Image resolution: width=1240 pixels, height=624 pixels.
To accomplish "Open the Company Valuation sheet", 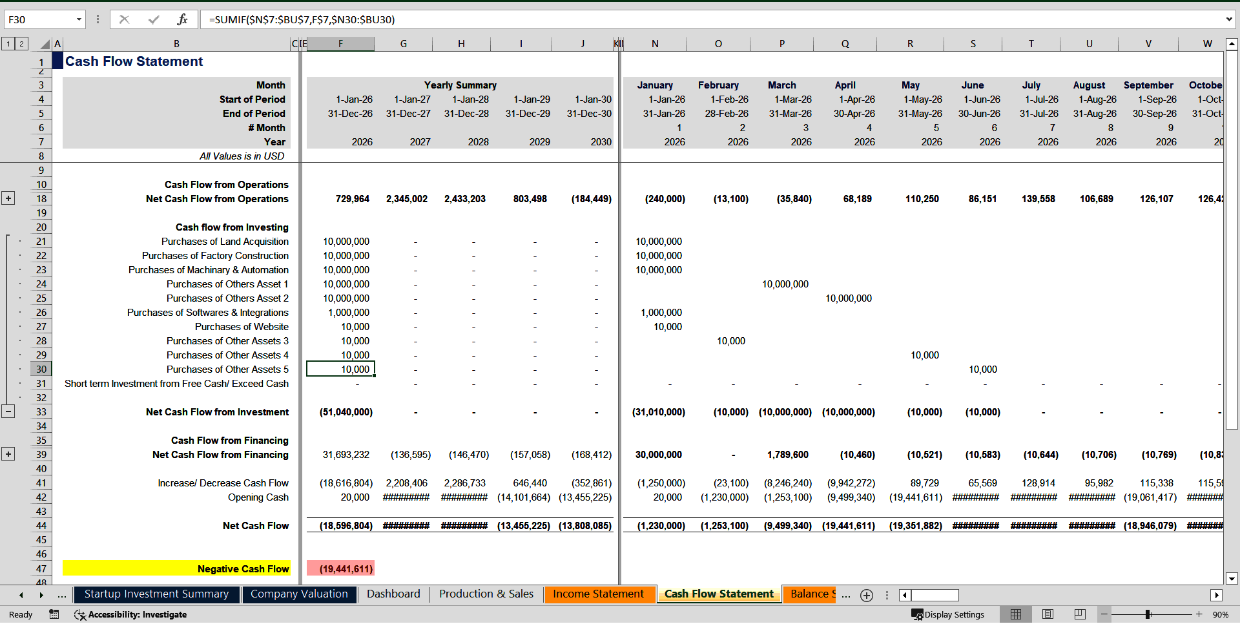I will click(299, 594).
